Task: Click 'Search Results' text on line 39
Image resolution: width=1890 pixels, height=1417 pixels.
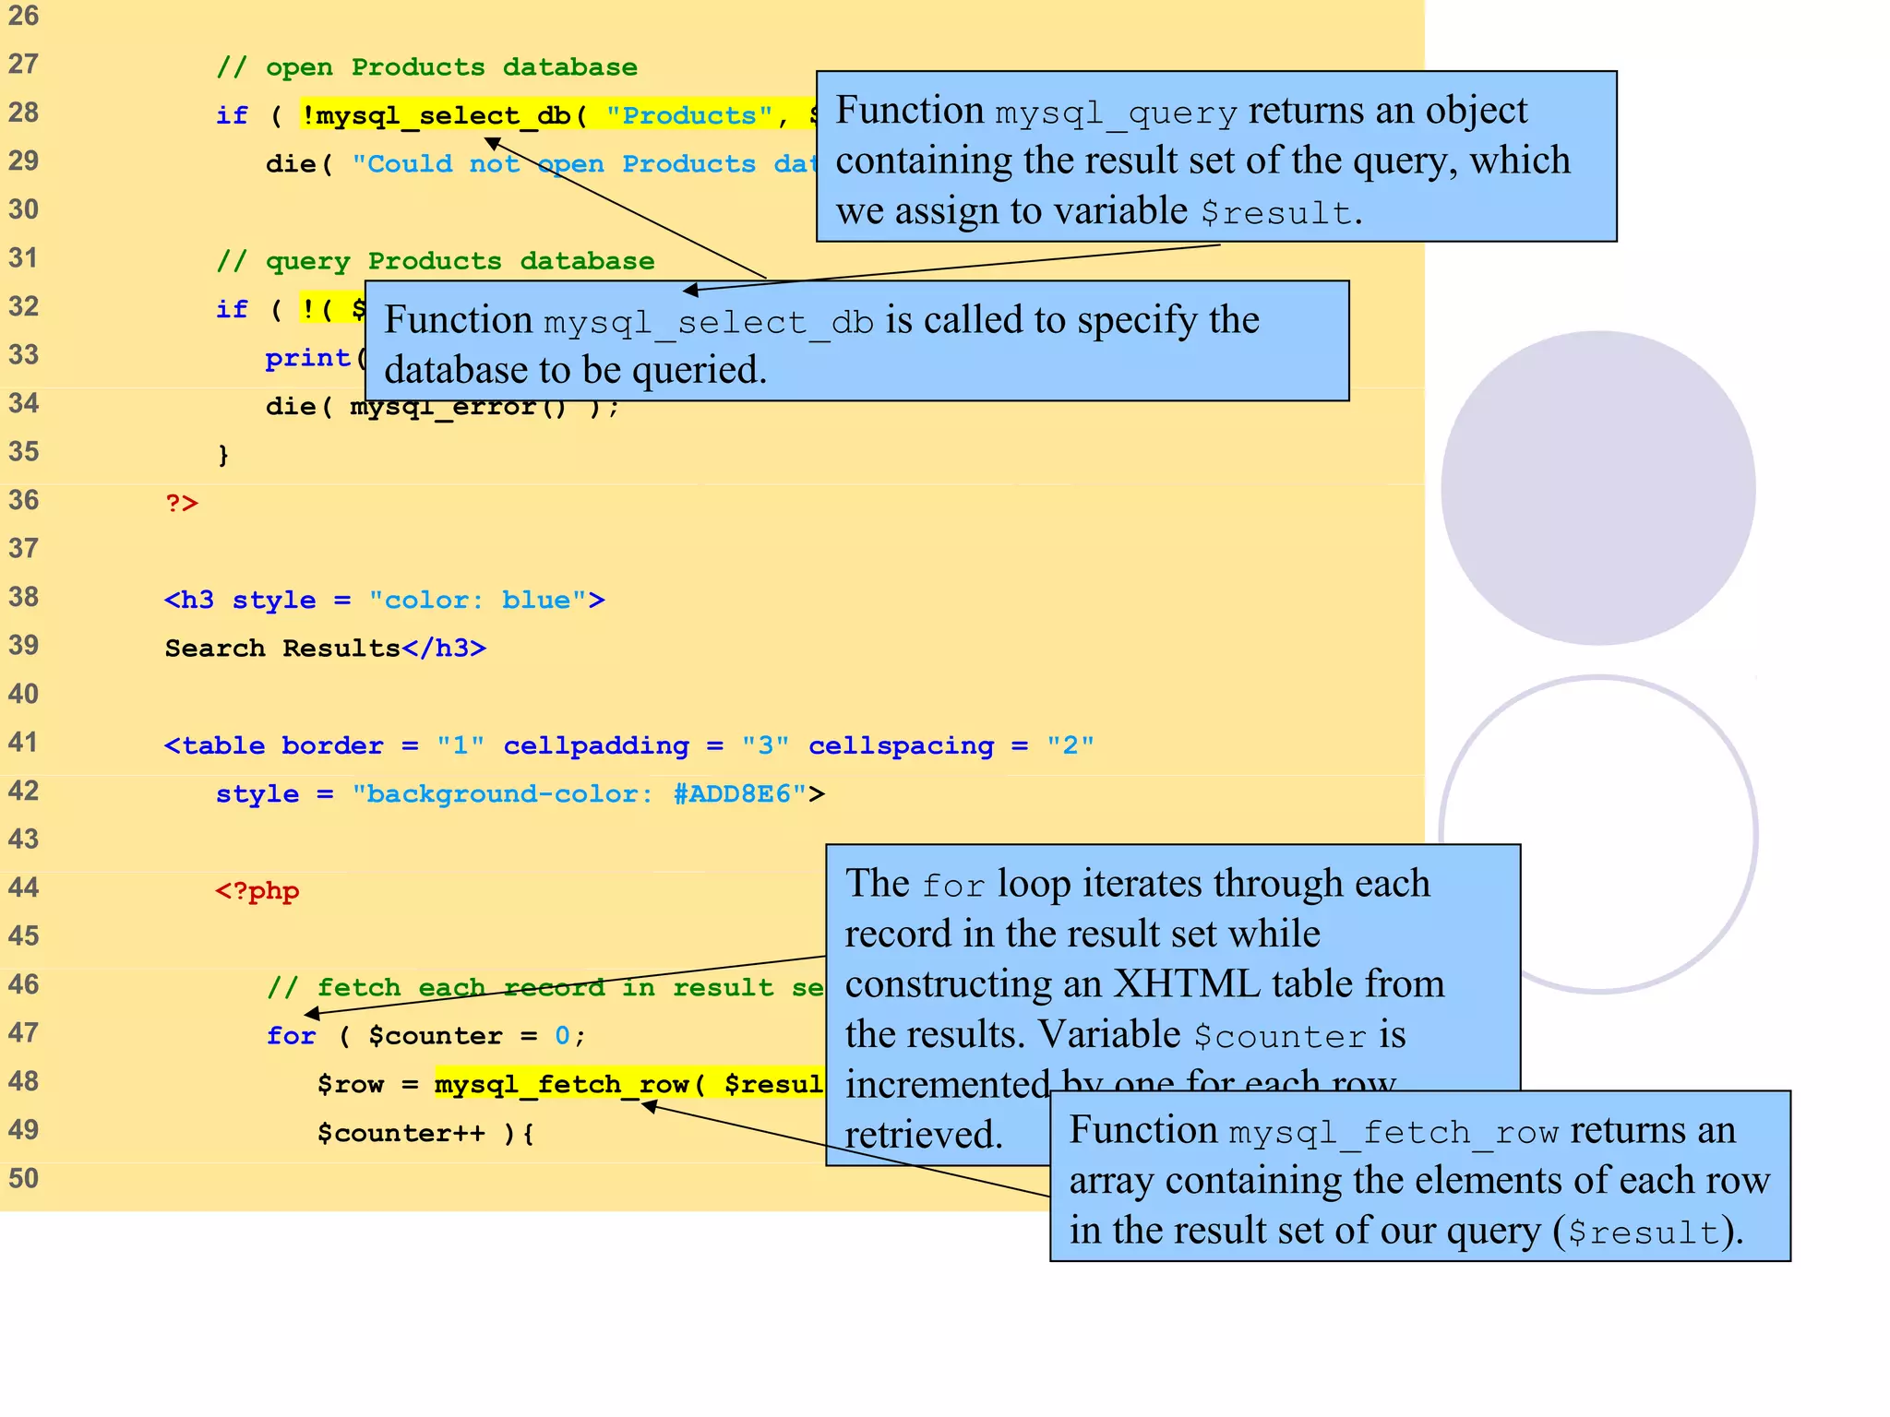Action: coord(282,649)
